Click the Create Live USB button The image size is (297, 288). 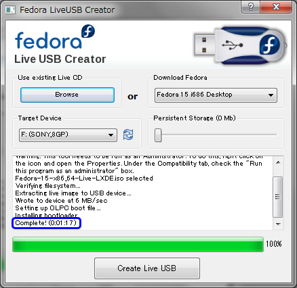(x=147, y=268)
